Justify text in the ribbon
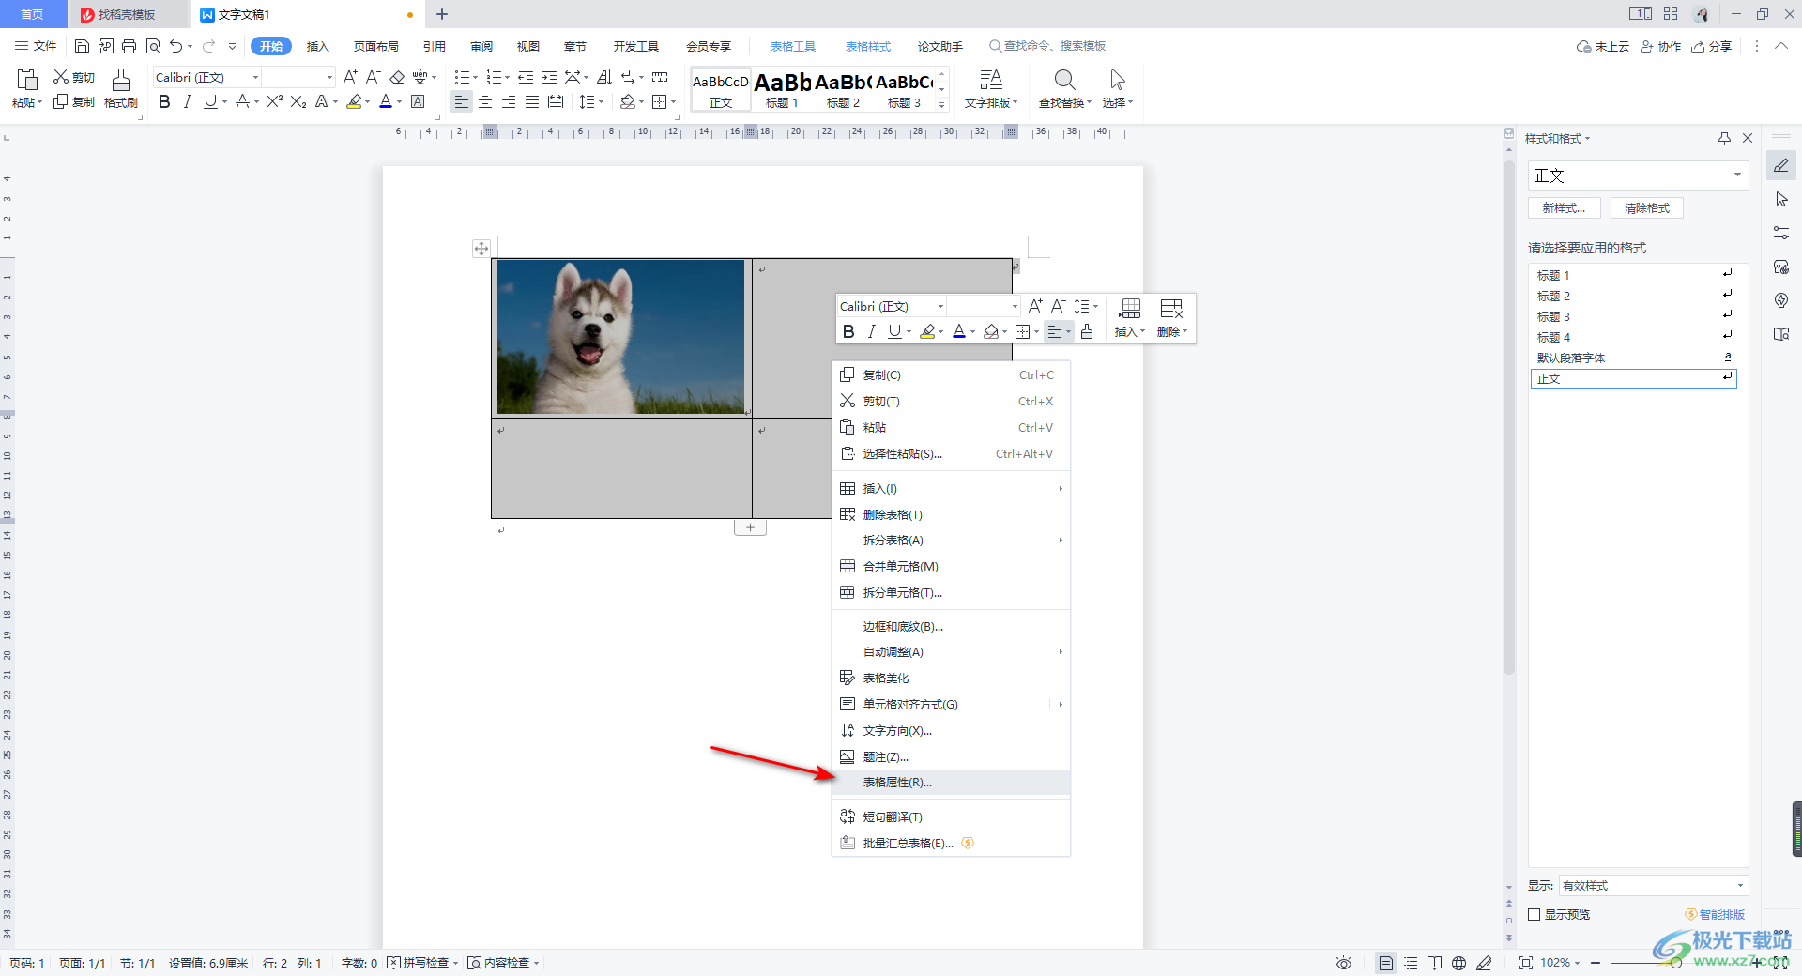Image resolution: width=1802 pixels, height=976 pixels. (x=532, y=101)
